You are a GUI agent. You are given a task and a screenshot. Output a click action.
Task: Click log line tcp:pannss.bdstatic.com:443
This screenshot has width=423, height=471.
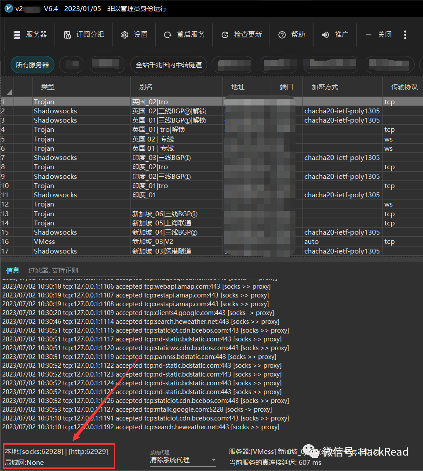point(139,357)
